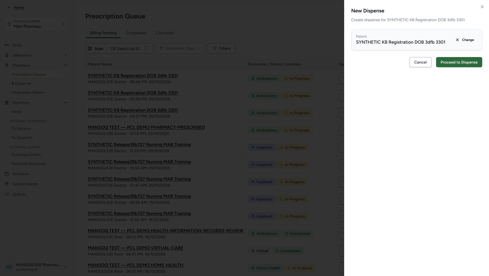Image resolution: width=489 pixels, height=276 pixels.
Task: Switch to Billing Pending tab
Action: pos(103,33)
